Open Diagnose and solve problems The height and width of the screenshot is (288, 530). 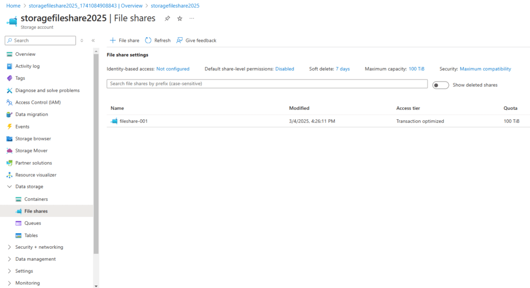(47, 90)
